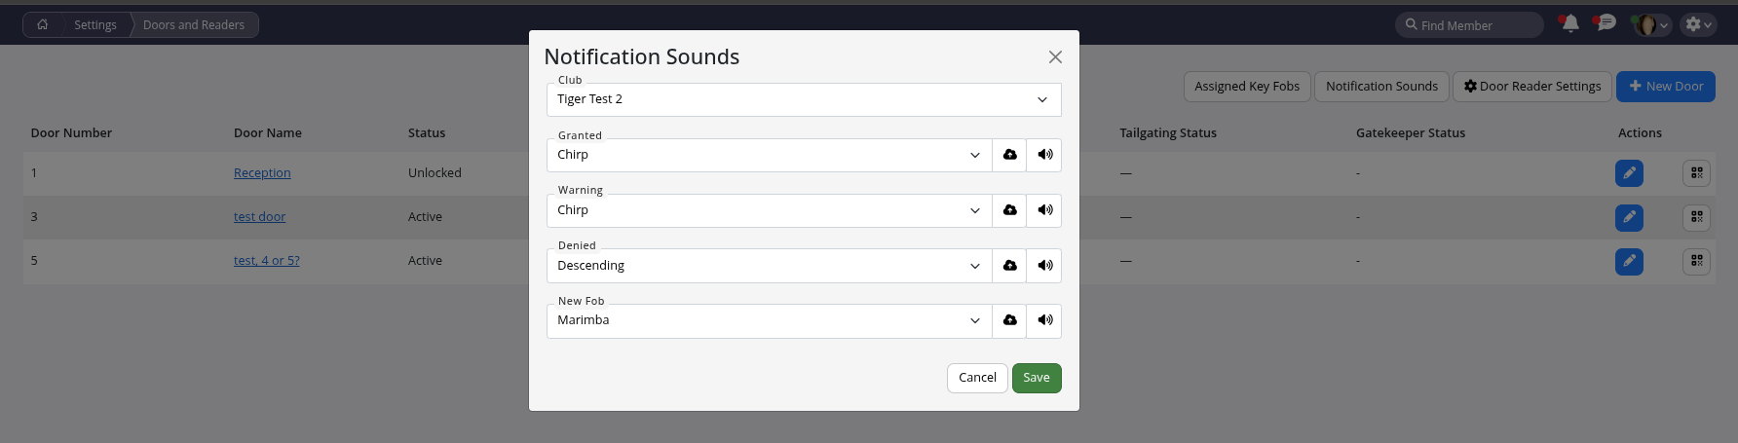Play the Granted sound preview
The image size is (1738, 443).
(1044, 155)
